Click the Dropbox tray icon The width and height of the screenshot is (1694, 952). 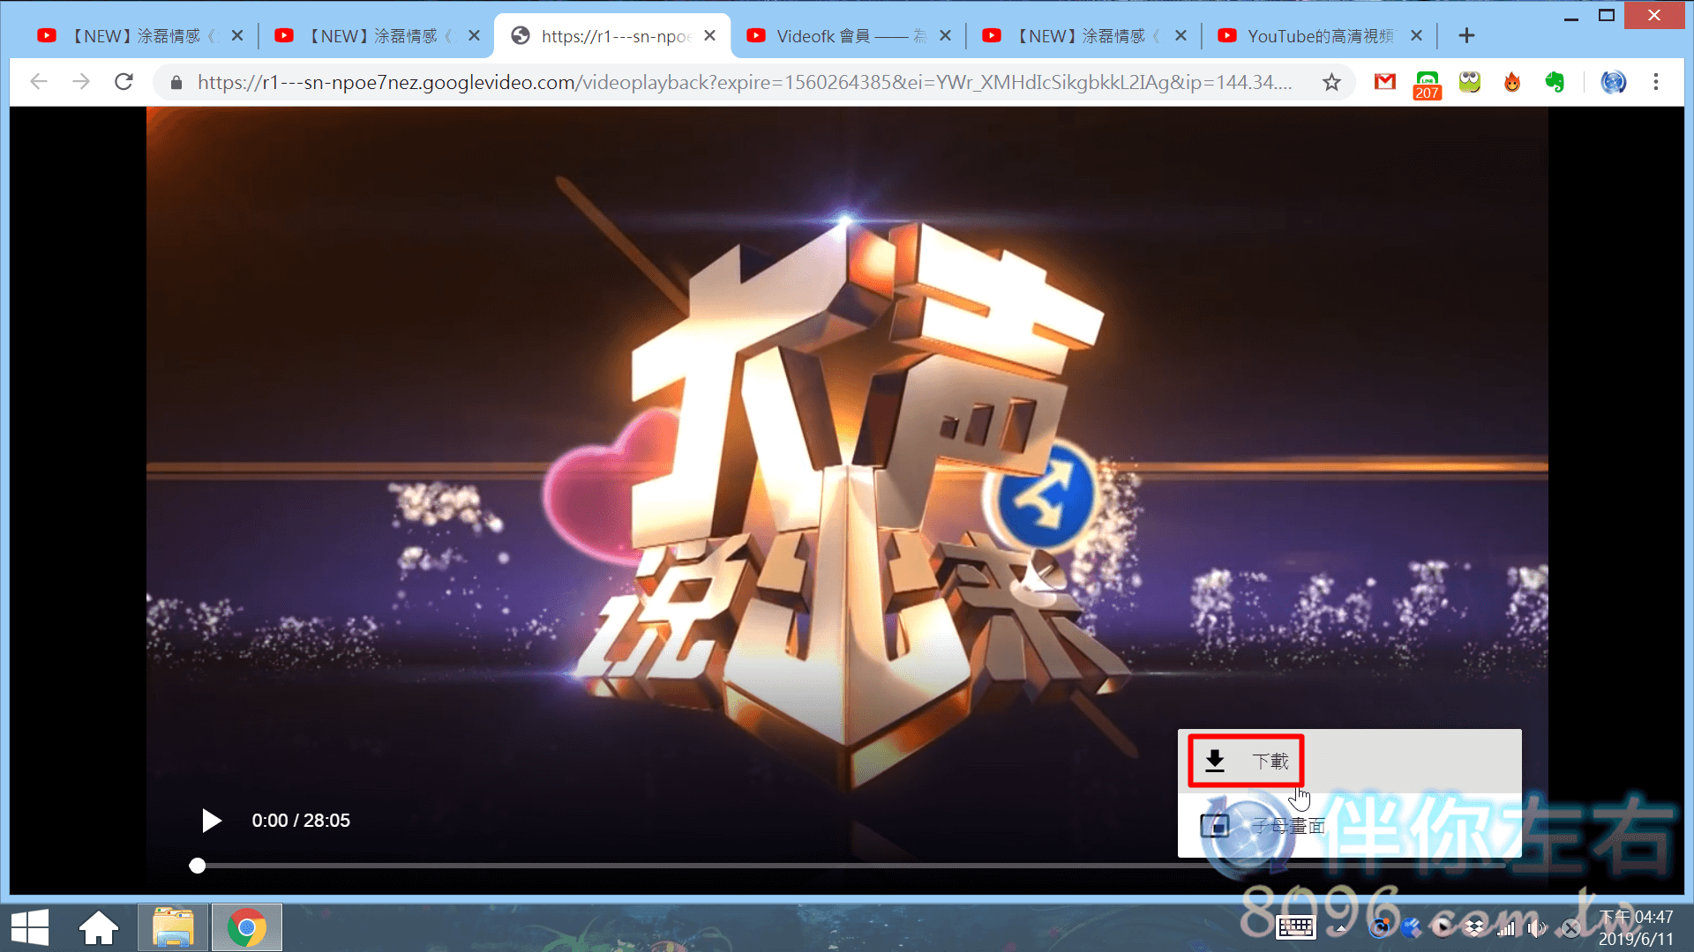[x=1474, y=927]
